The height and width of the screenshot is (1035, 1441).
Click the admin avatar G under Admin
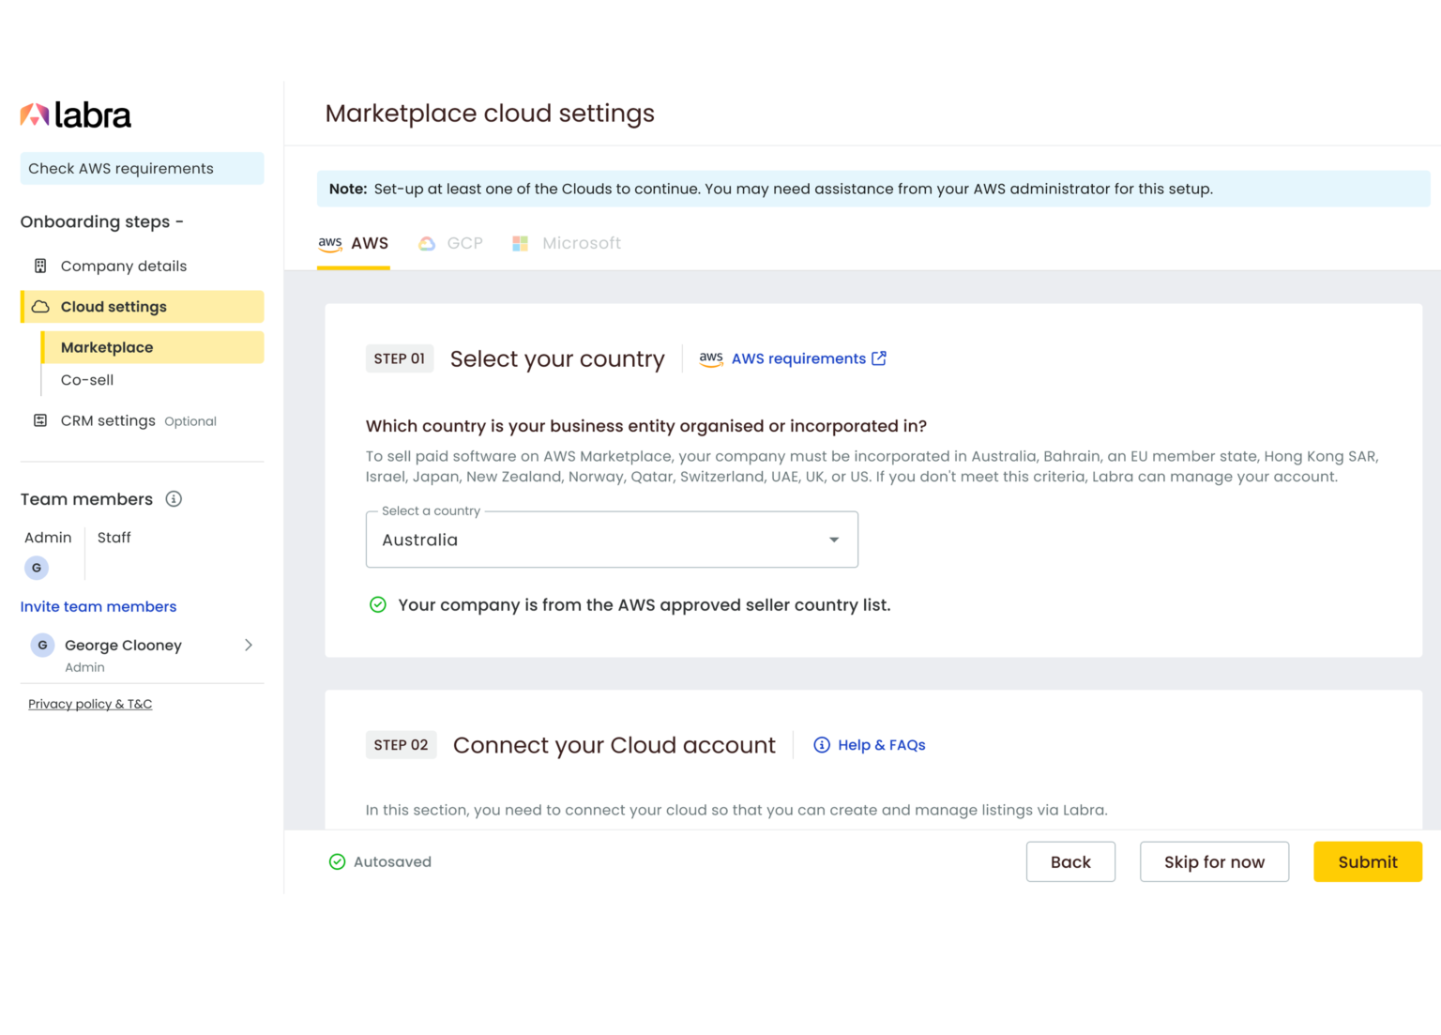click(x=37, y=568)
